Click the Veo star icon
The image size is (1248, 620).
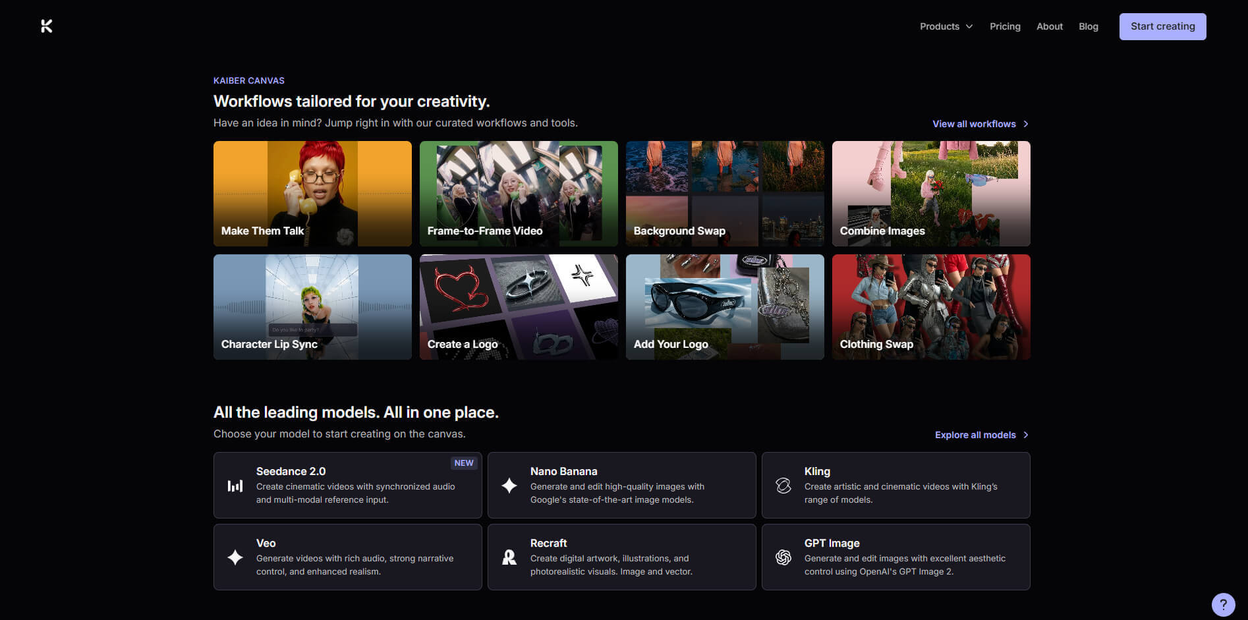pos(235,557)
